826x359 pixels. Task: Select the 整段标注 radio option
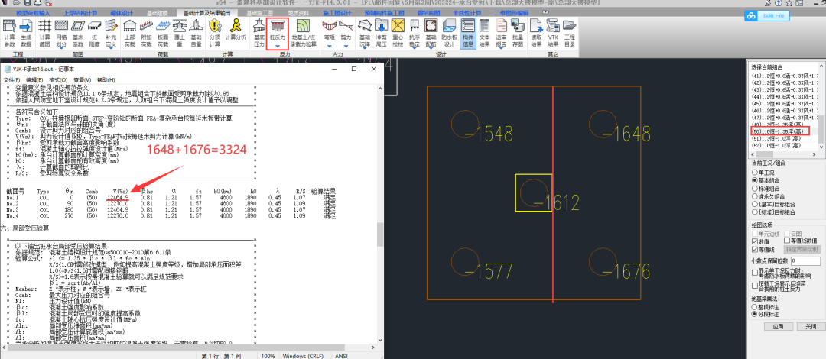[x=755, y=306]
